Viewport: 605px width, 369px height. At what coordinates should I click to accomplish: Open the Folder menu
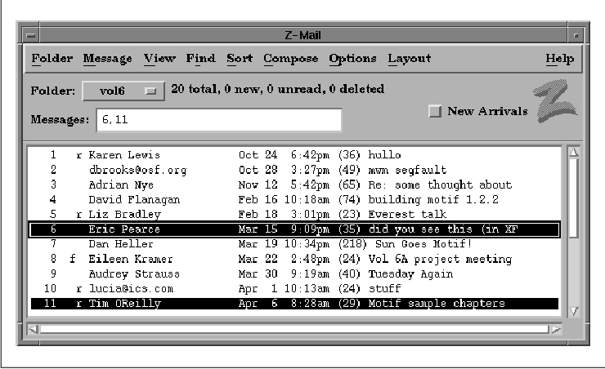[x=52, y=59]
